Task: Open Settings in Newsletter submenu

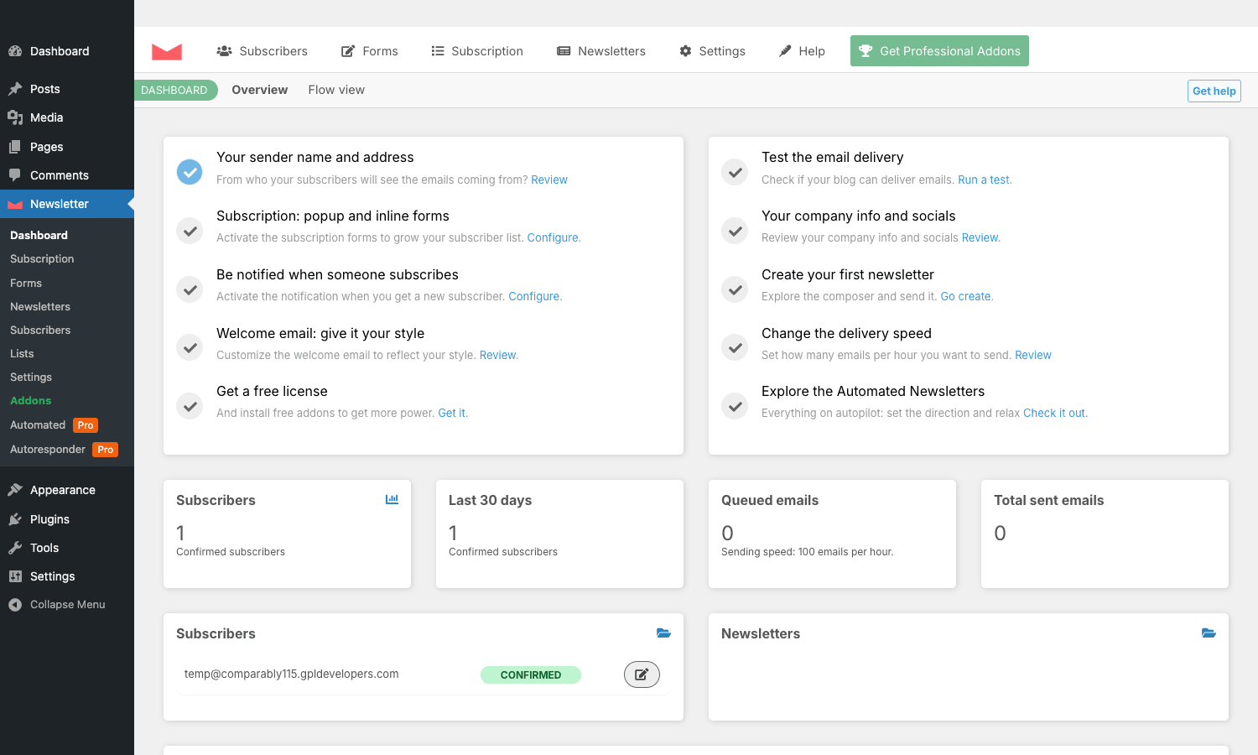Action: (31, 377)
